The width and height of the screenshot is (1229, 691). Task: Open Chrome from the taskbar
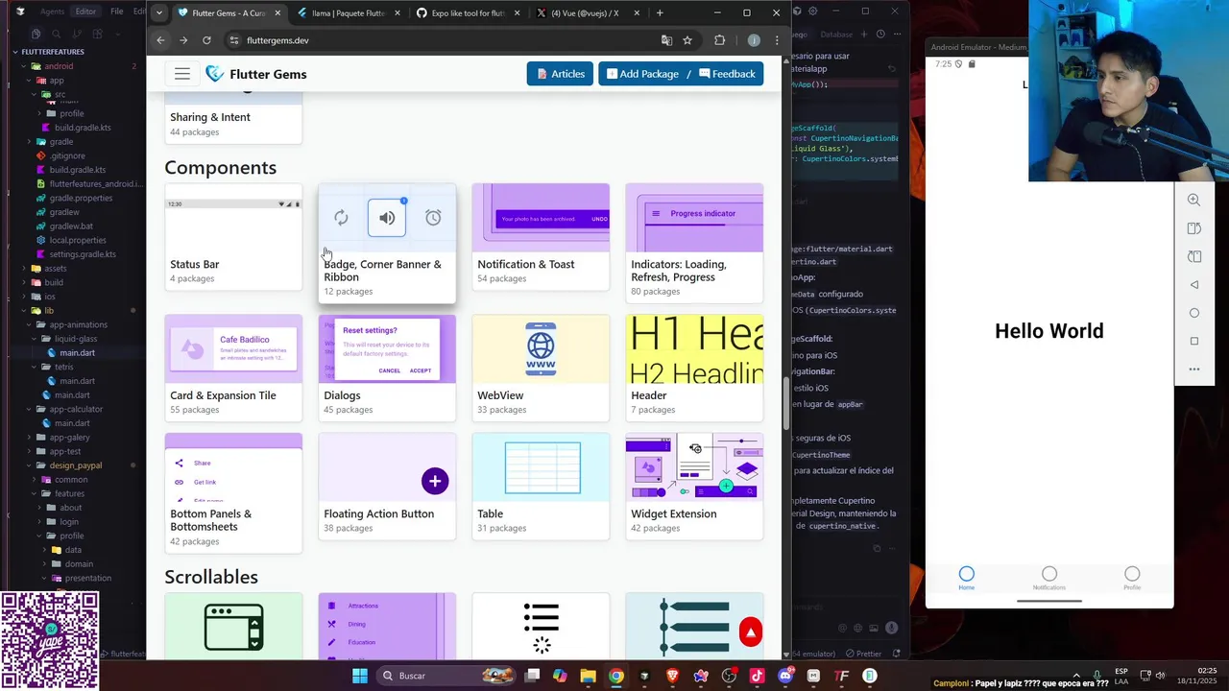pos(615,676)
